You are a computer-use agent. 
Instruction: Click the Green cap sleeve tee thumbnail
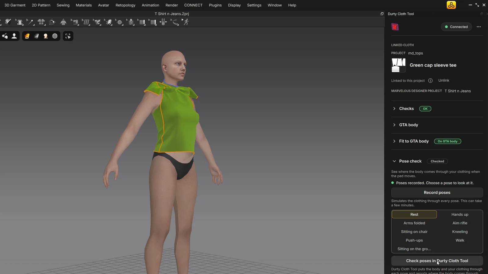[x=398, y=65]
